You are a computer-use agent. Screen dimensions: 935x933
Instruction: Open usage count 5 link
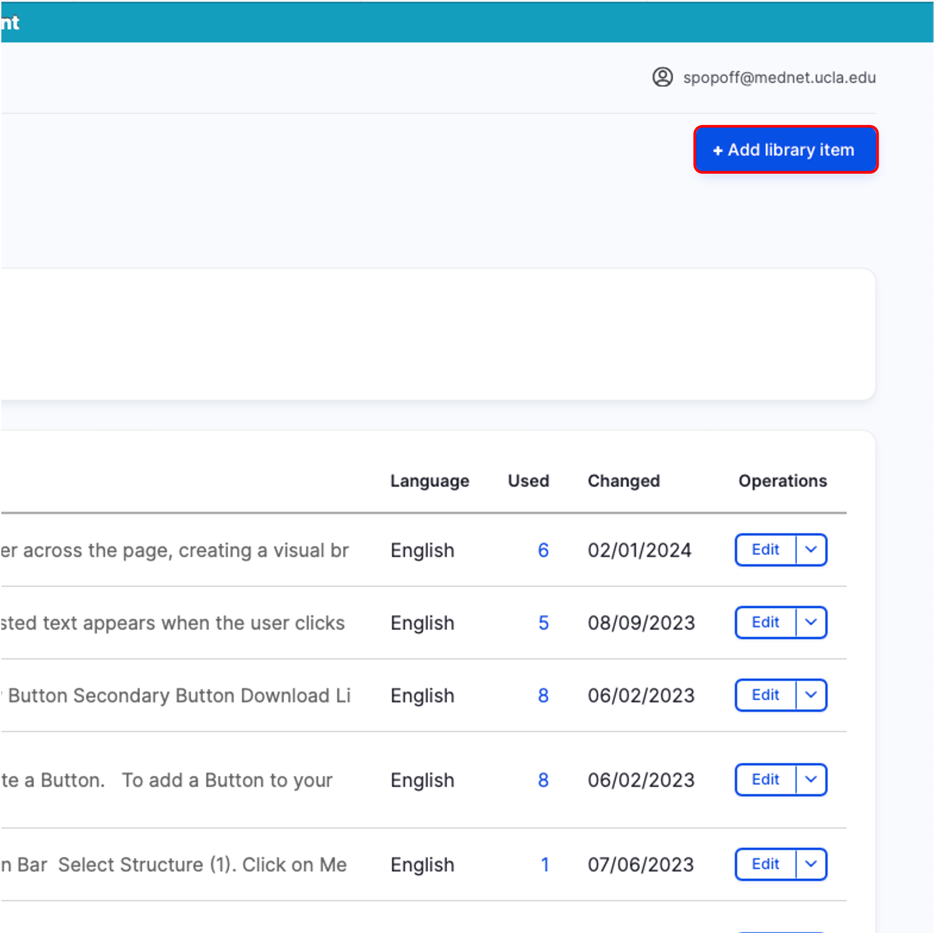(543, 623)
